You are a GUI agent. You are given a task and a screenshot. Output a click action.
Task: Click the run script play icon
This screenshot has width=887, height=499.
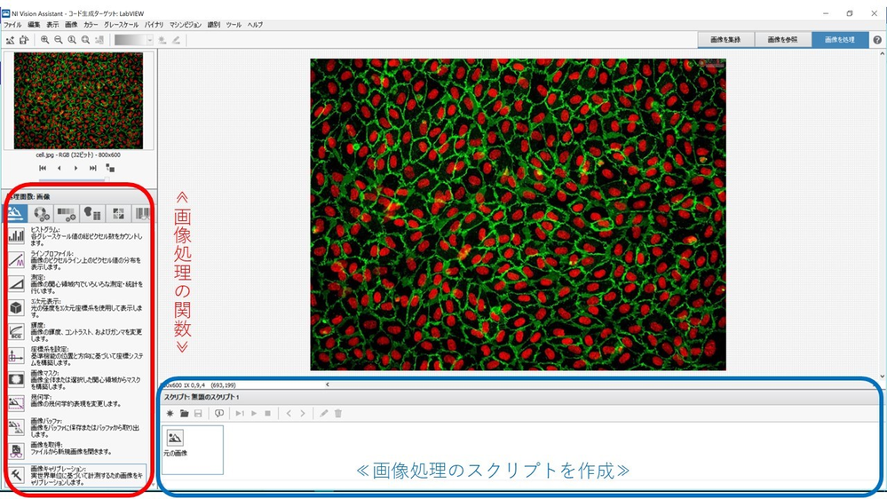click(x=254, y=414)
